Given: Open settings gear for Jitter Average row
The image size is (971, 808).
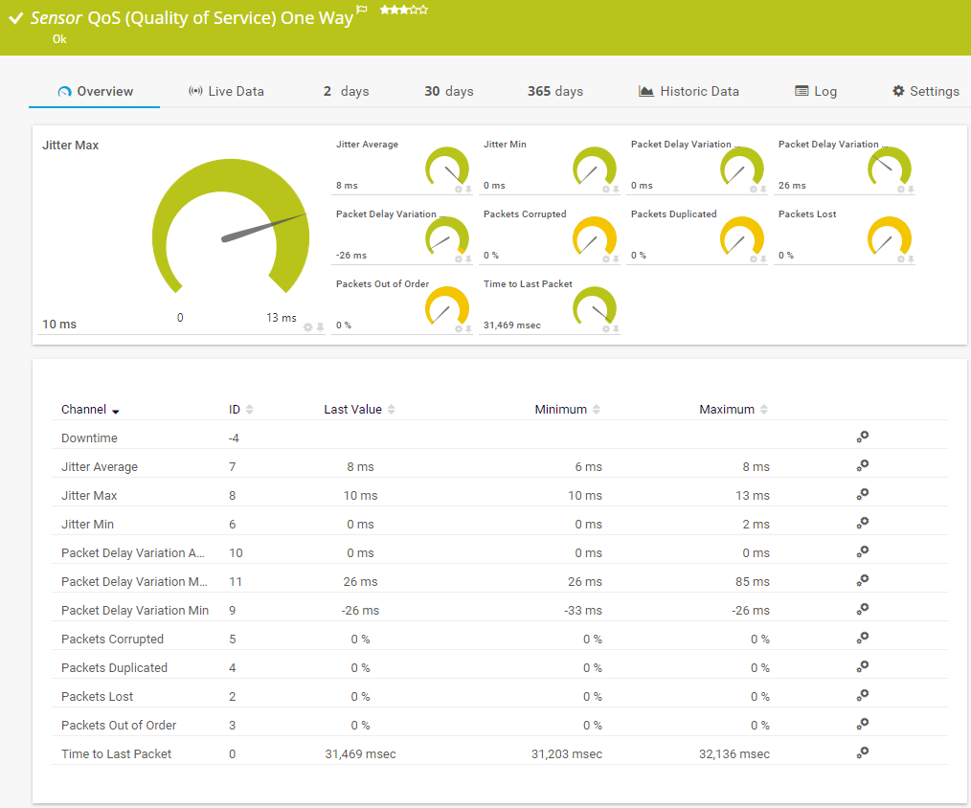Looking at the screenshot, I should tap(862, 465).
